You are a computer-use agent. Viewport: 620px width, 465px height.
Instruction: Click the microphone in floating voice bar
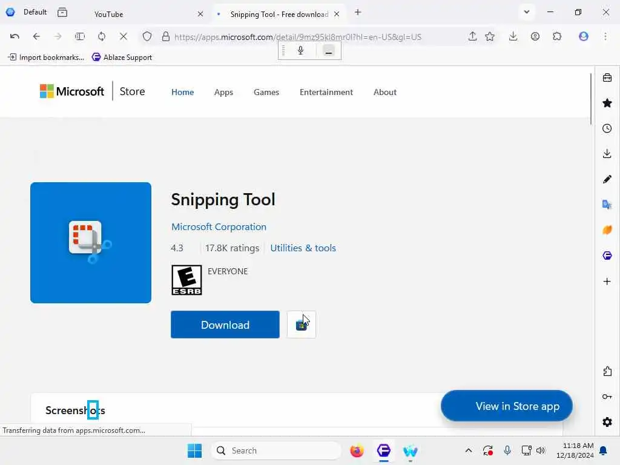click(300, 51)
